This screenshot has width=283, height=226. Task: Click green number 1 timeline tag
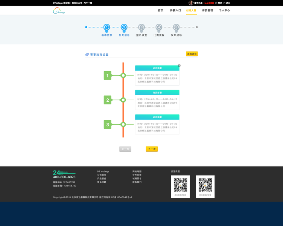(107, 75)
